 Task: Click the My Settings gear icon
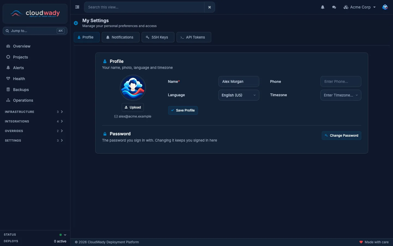pos(76,23)
